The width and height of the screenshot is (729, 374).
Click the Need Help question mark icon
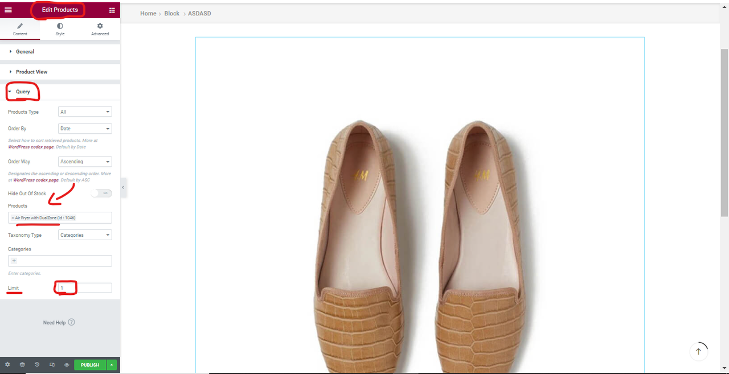click(x=71, y=322)
